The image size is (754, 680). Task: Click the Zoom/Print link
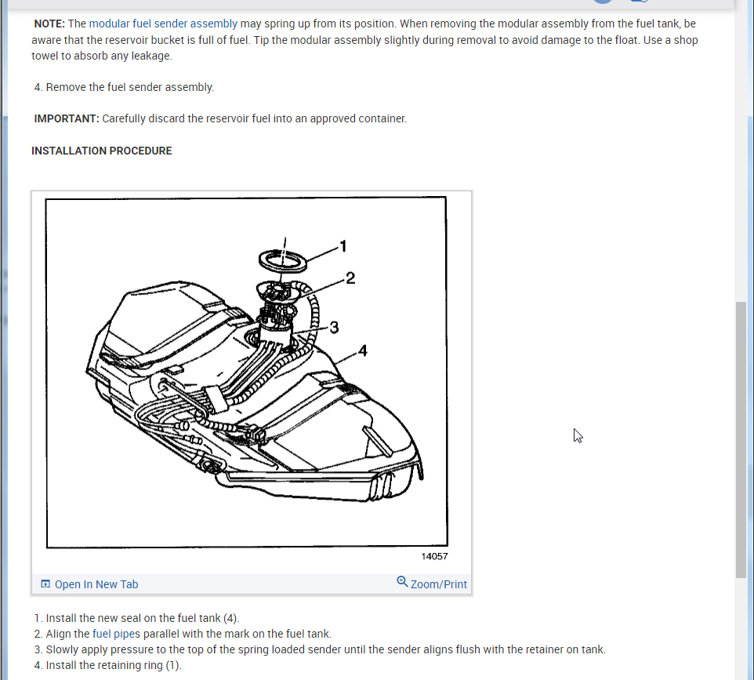click(439, 584)
